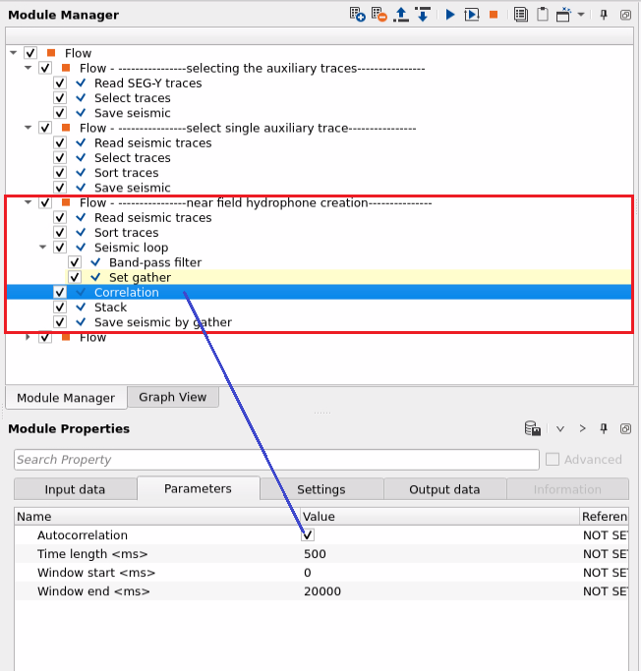Screen dimensions: 641x671
Task: Click the add module icon with plus
Action: [357, 15]
